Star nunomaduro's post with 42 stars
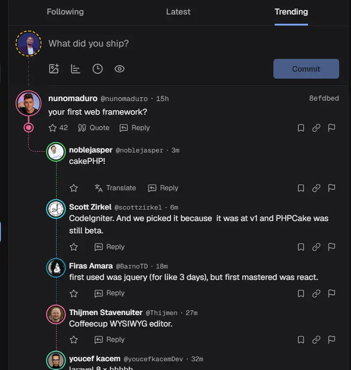 (58, 128)
